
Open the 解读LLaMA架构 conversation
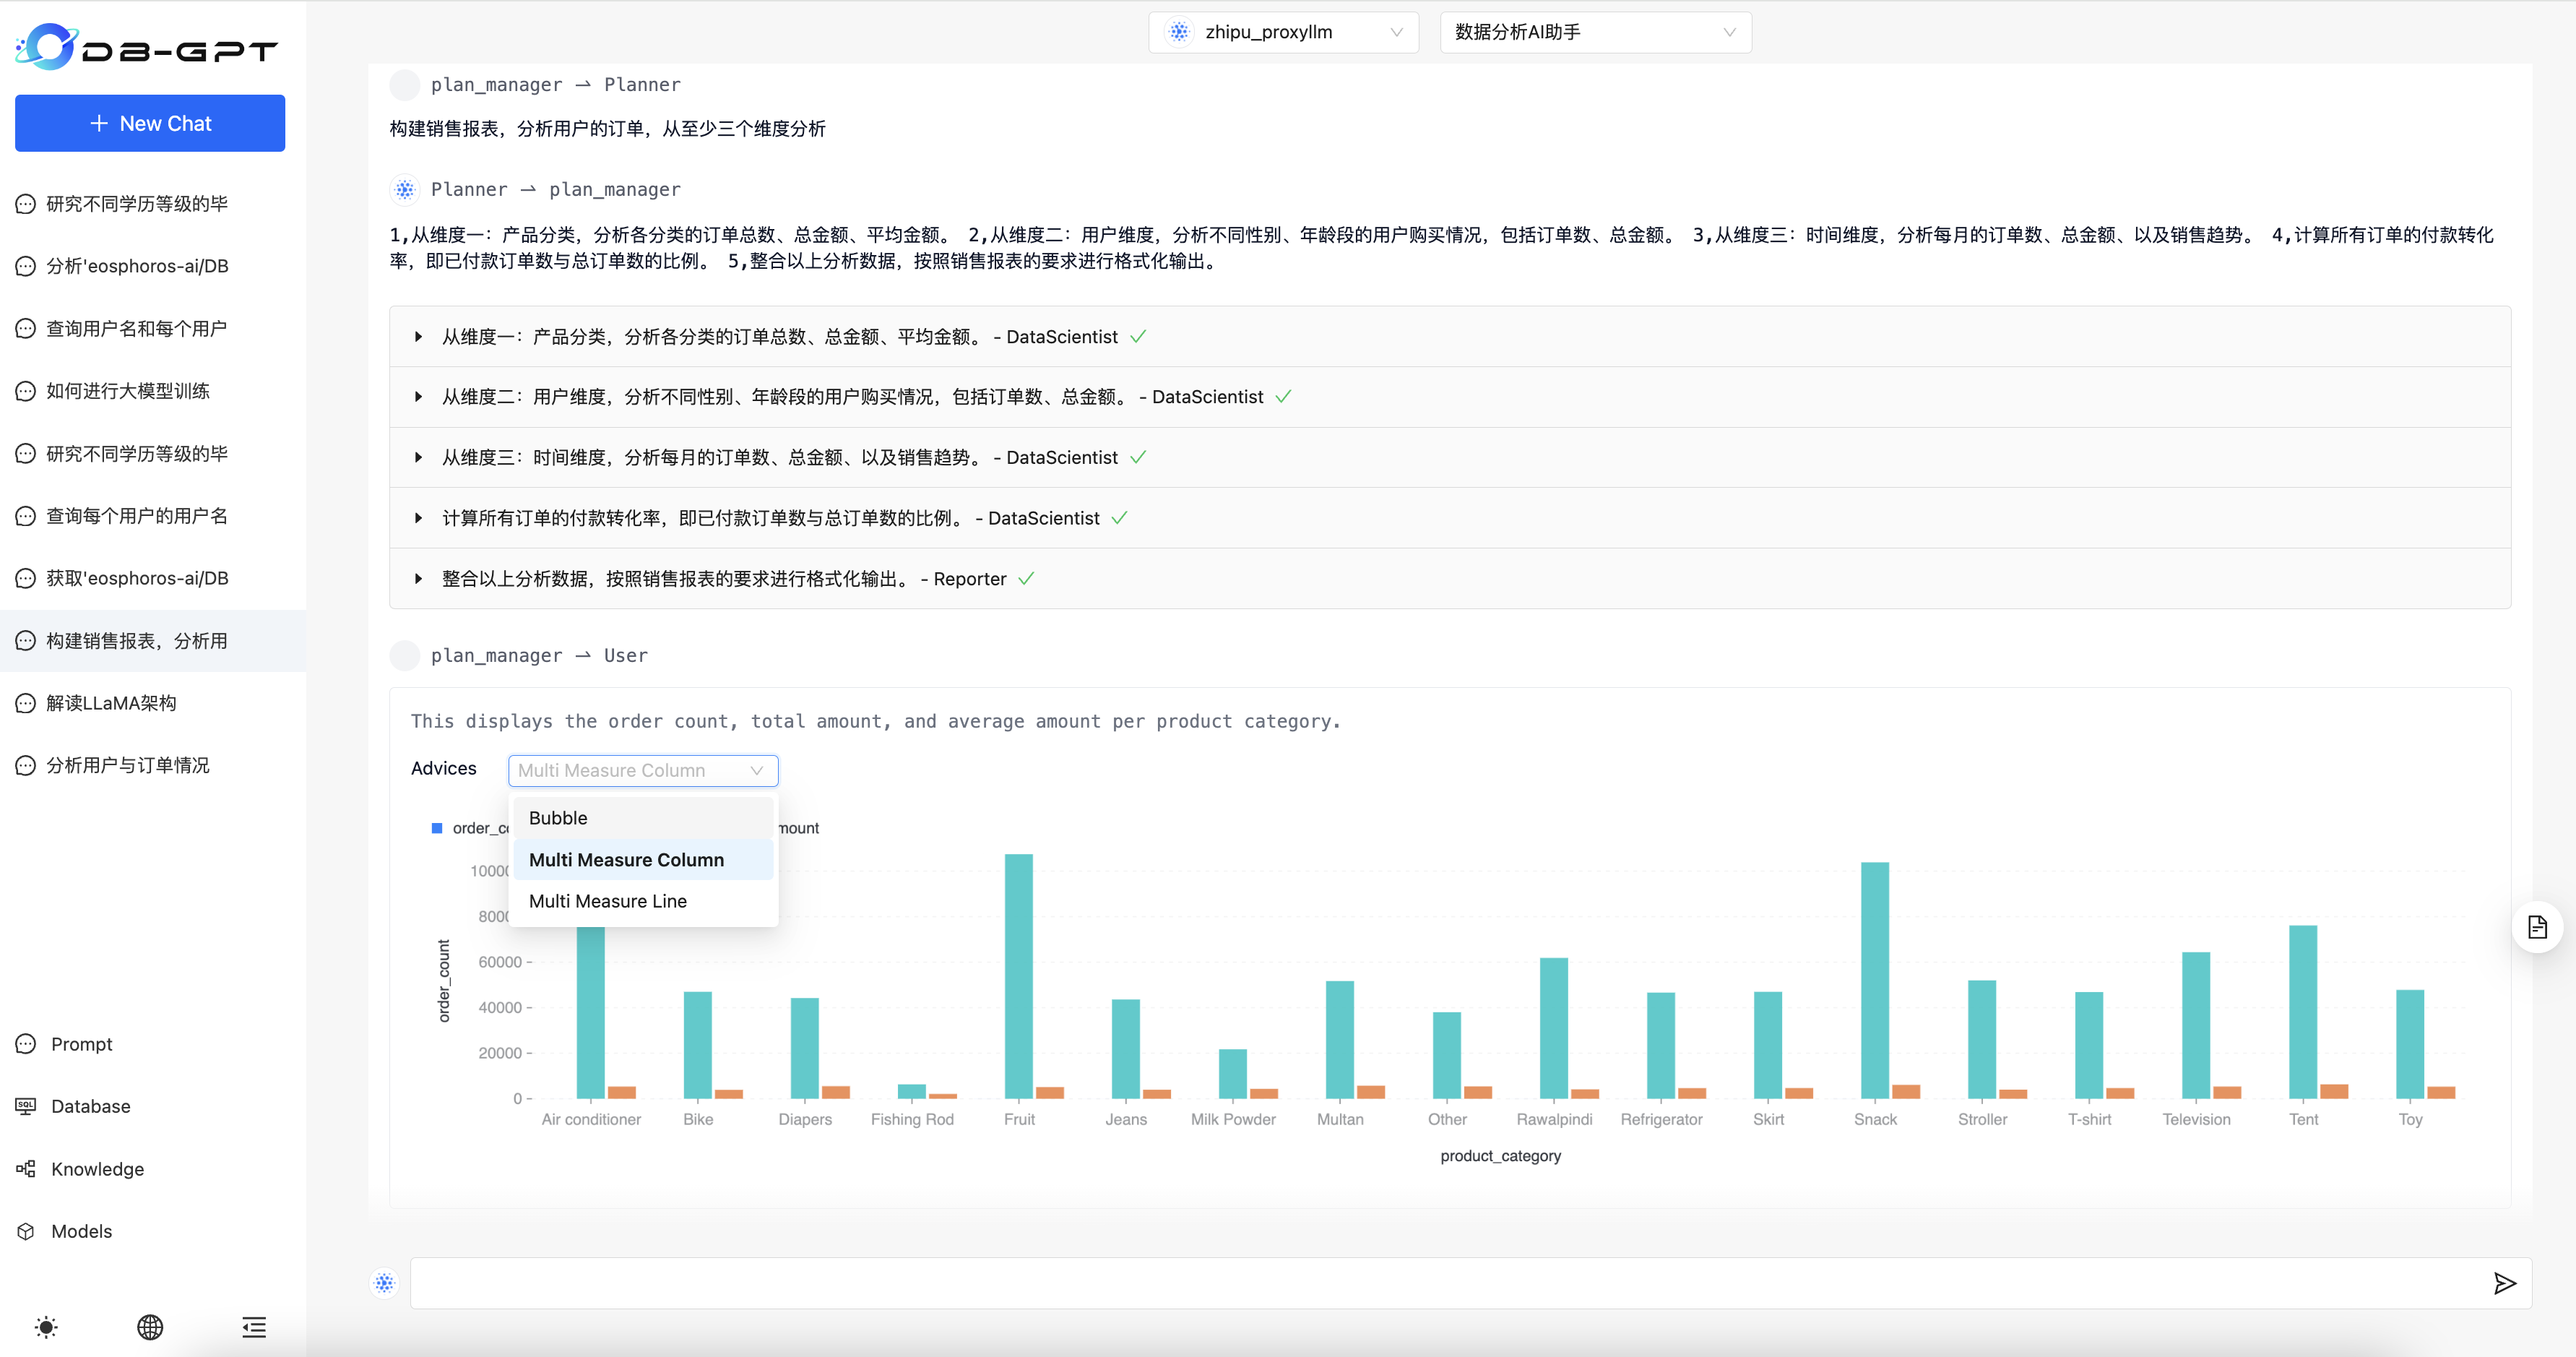point(111,703)
